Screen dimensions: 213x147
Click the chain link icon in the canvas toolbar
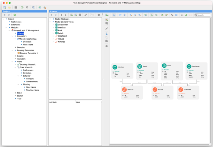pyautogui.click(x=172, y=15)
